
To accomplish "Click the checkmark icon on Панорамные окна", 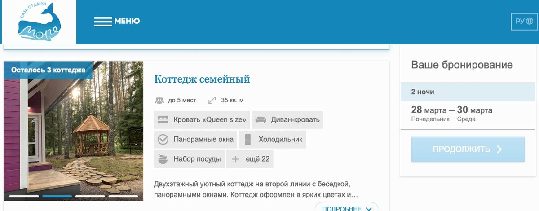I will pyautogui.click(x=163, y=140).
